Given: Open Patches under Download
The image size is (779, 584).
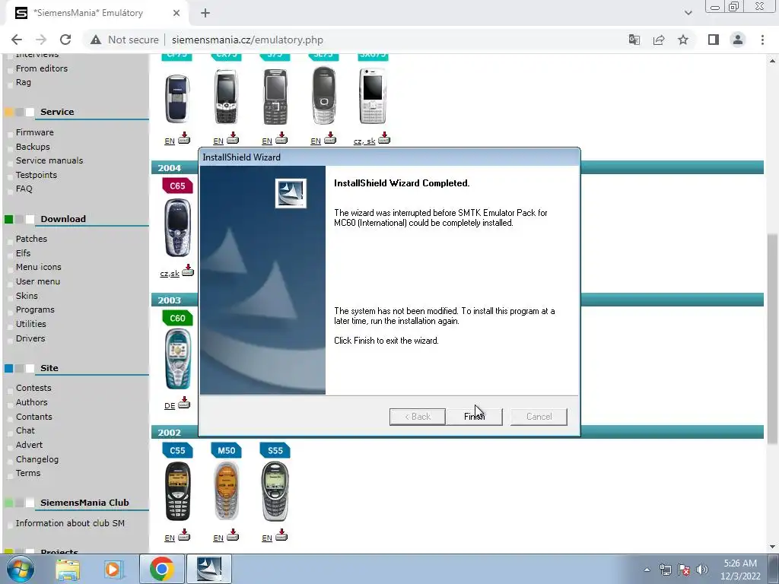Looking at the screenshot, I should point(31,239).
